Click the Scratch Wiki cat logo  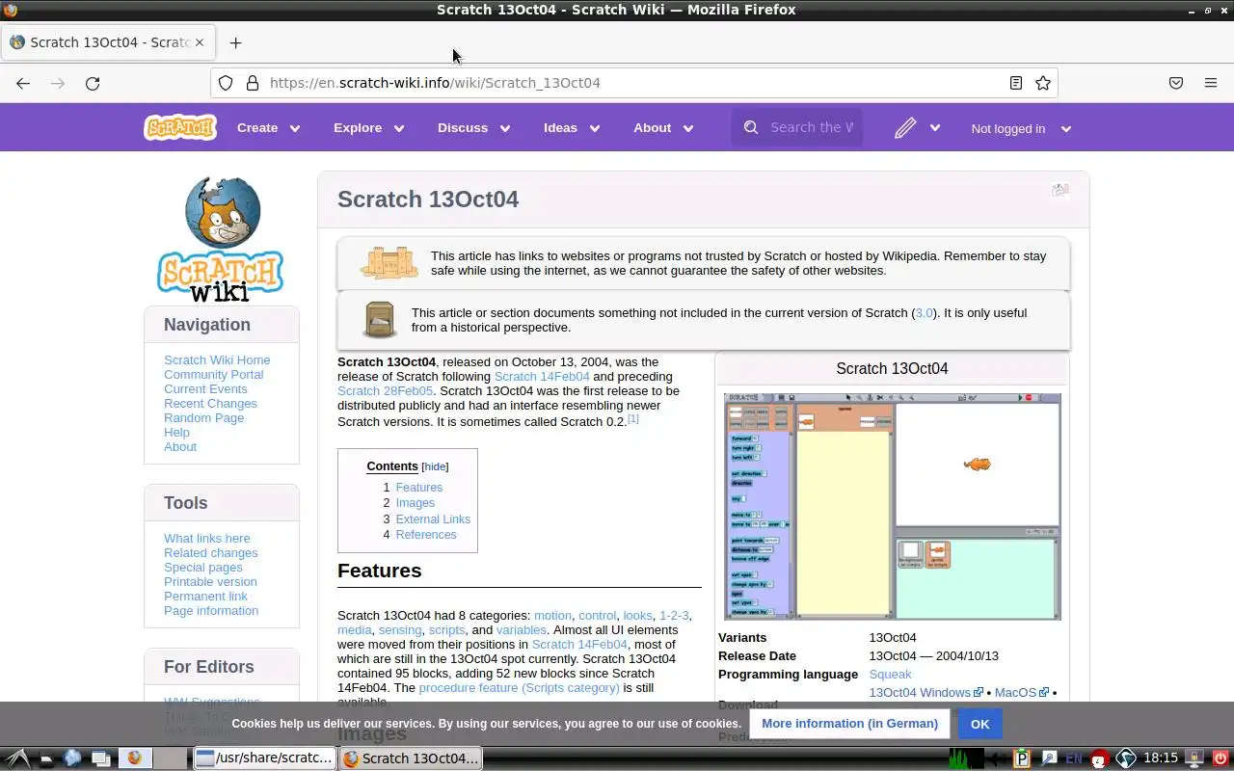[221, 238]
